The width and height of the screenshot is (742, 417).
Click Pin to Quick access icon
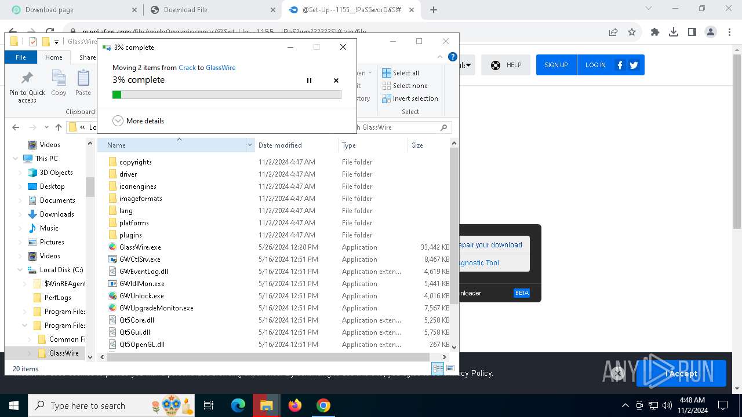(x=27, y=87)
